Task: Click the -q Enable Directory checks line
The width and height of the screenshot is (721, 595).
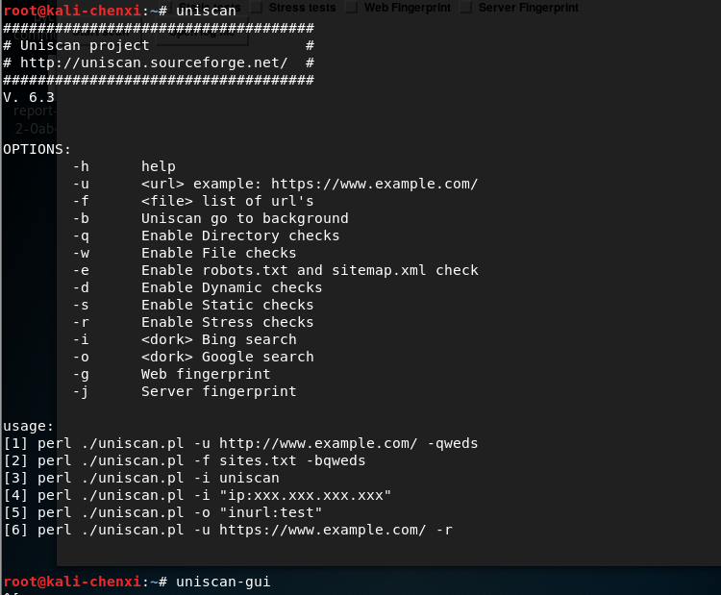Action: 206,236
